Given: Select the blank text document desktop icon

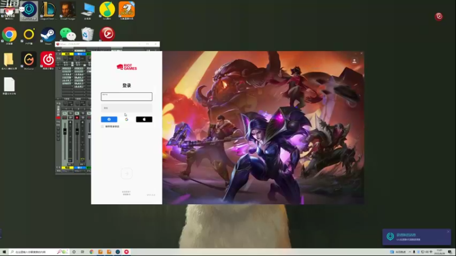Looking at the screenshot, I should [9, 86].
